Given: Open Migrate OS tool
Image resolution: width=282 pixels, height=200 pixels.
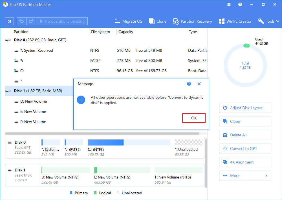Looking at the screenshot, I should coord(128,21).
